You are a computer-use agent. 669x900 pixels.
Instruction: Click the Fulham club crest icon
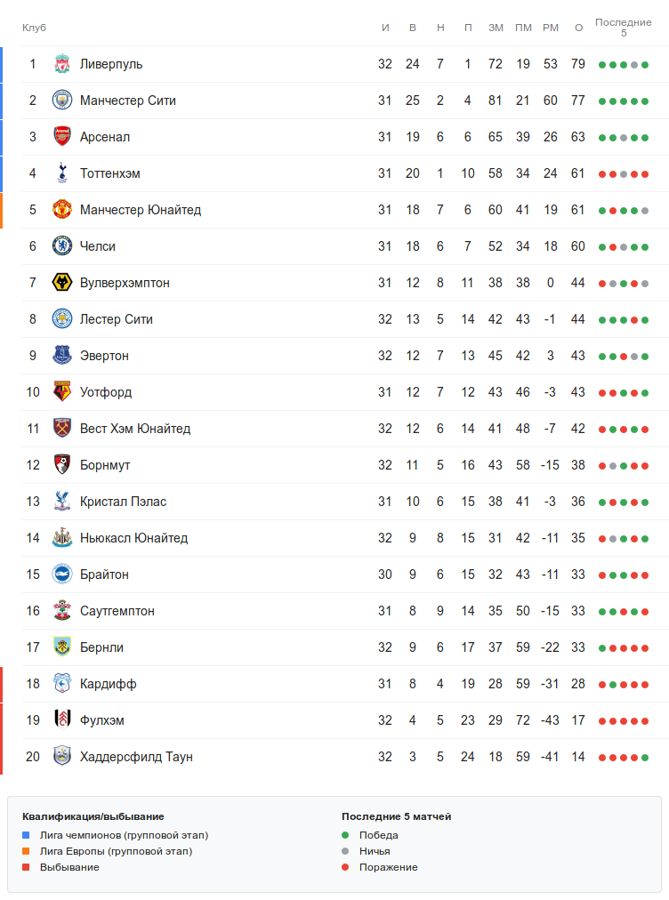61,720
